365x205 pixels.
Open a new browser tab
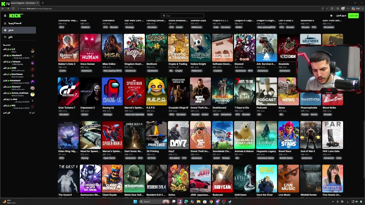click(x=43, y=3)
